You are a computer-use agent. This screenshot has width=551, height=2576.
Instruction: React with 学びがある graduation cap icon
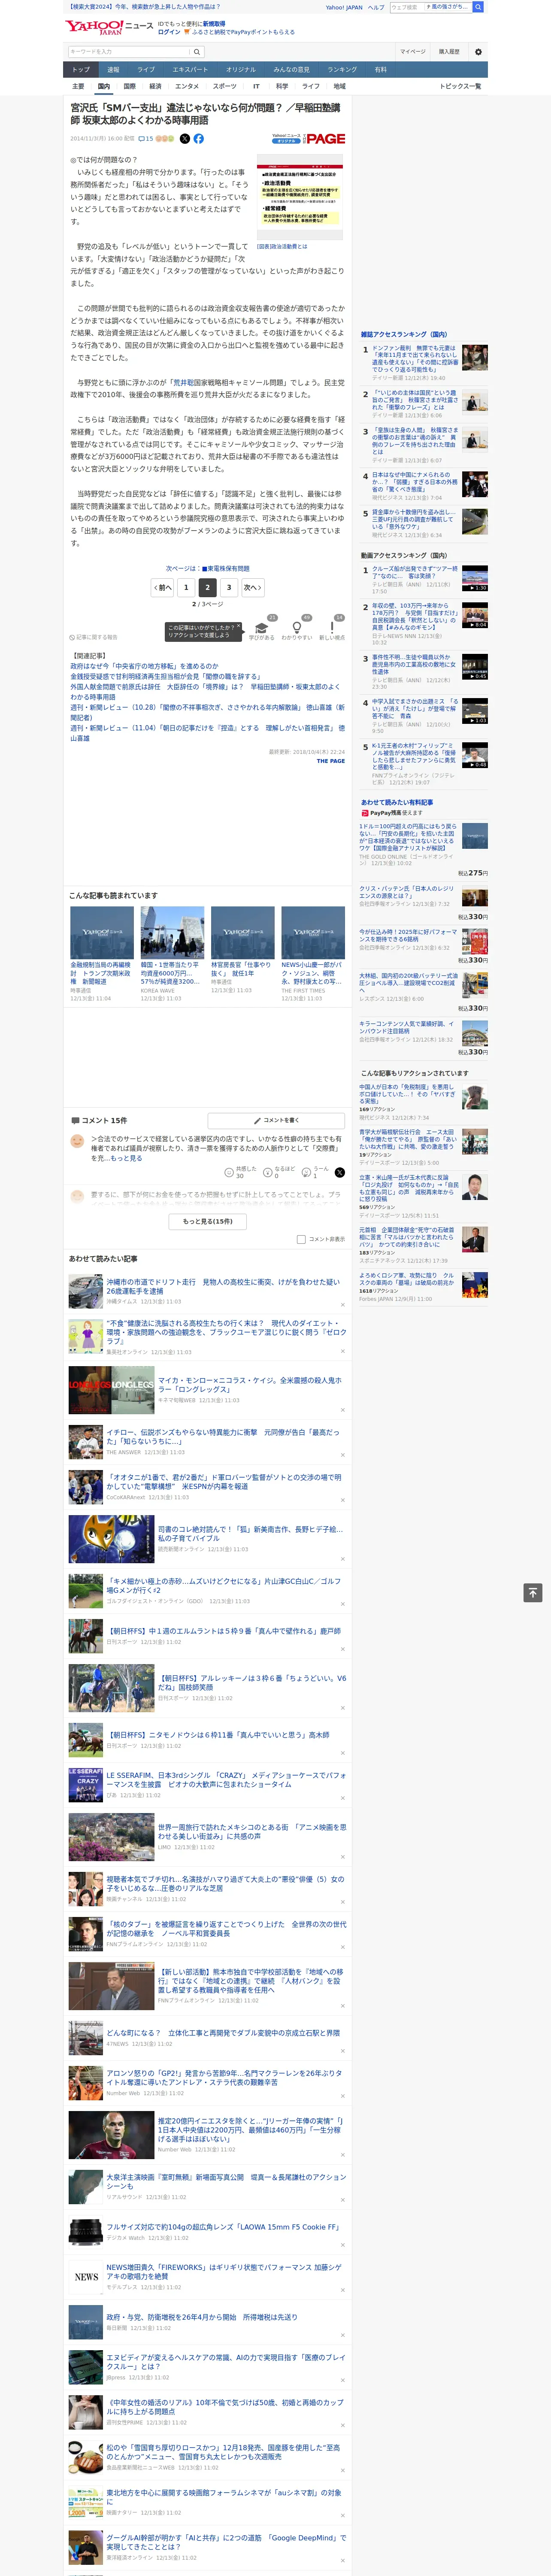[x=261, y=629]
